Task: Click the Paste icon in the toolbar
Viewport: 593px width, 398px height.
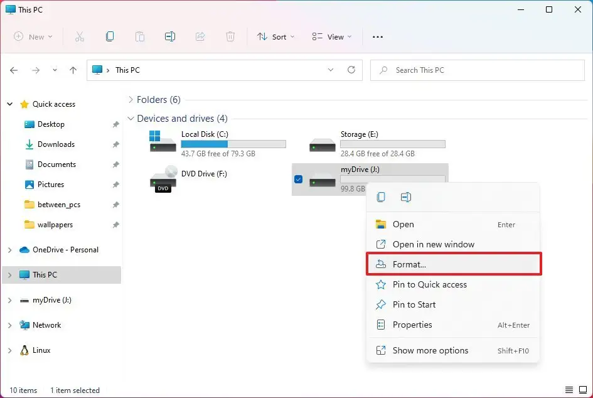Action: (x=140, y=36)
